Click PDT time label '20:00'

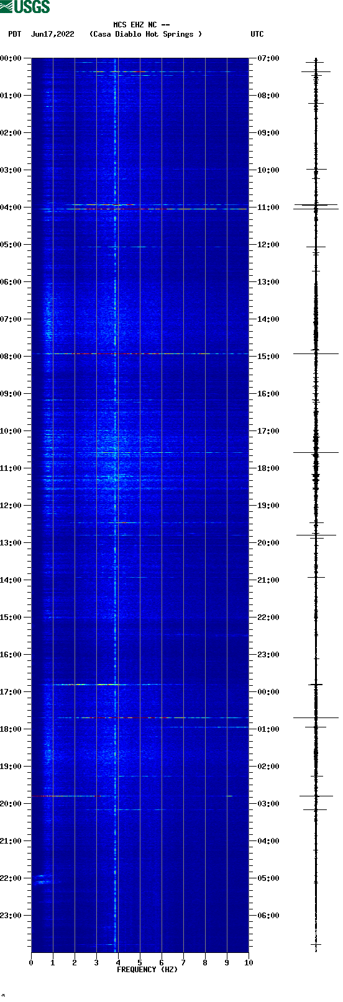[x=11, y=804]
